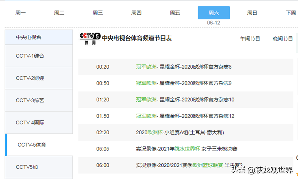Viewport: 298px width, 179px height.
Task: Click the 小组赛A组(土耳其-意大利) text
Action: 194,132
